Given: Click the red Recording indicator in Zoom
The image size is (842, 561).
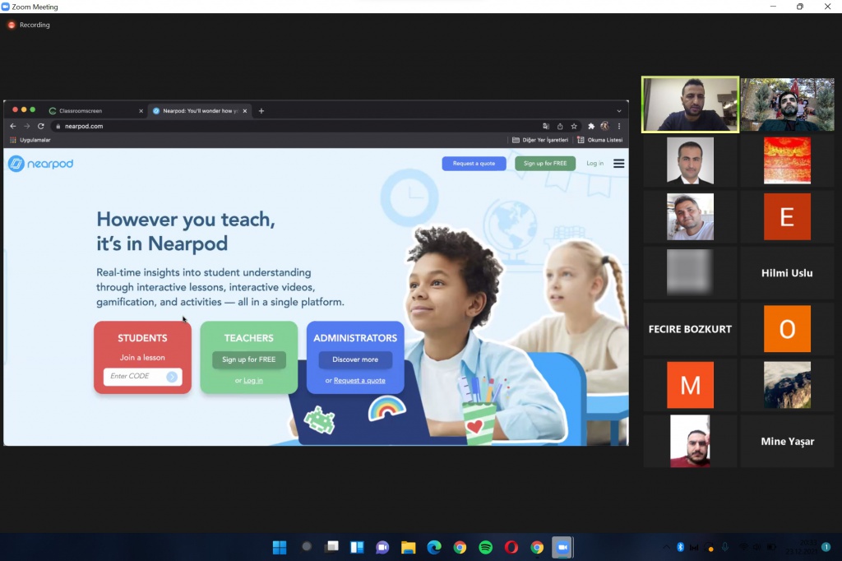Looking at the screenshot, I should (x=29, y=25).
